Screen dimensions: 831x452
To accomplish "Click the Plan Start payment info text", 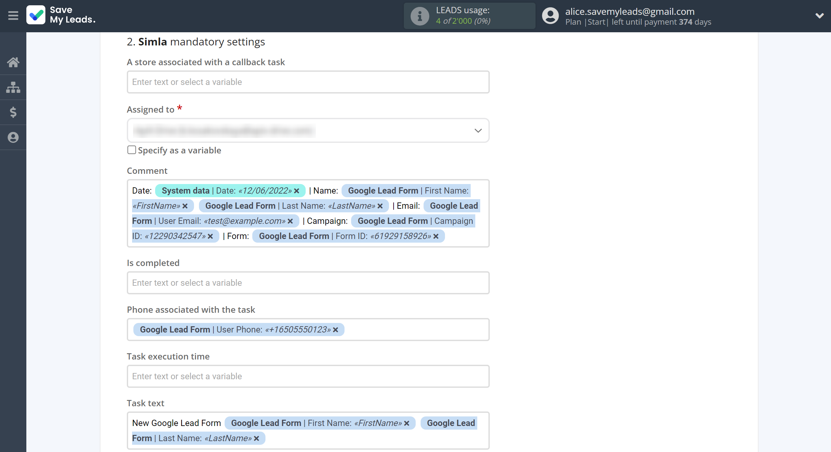I will (638, 22).
